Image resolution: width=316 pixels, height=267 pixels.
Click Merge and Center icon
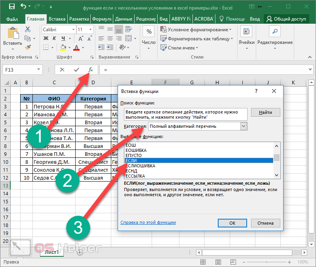point(129,38)
